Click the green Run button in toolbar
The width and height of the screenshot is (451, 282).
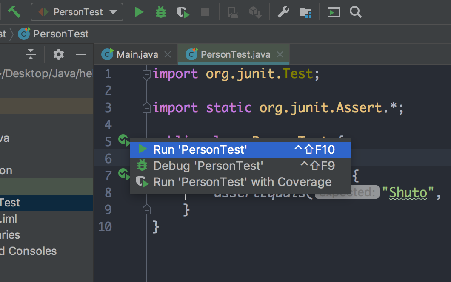139,12
